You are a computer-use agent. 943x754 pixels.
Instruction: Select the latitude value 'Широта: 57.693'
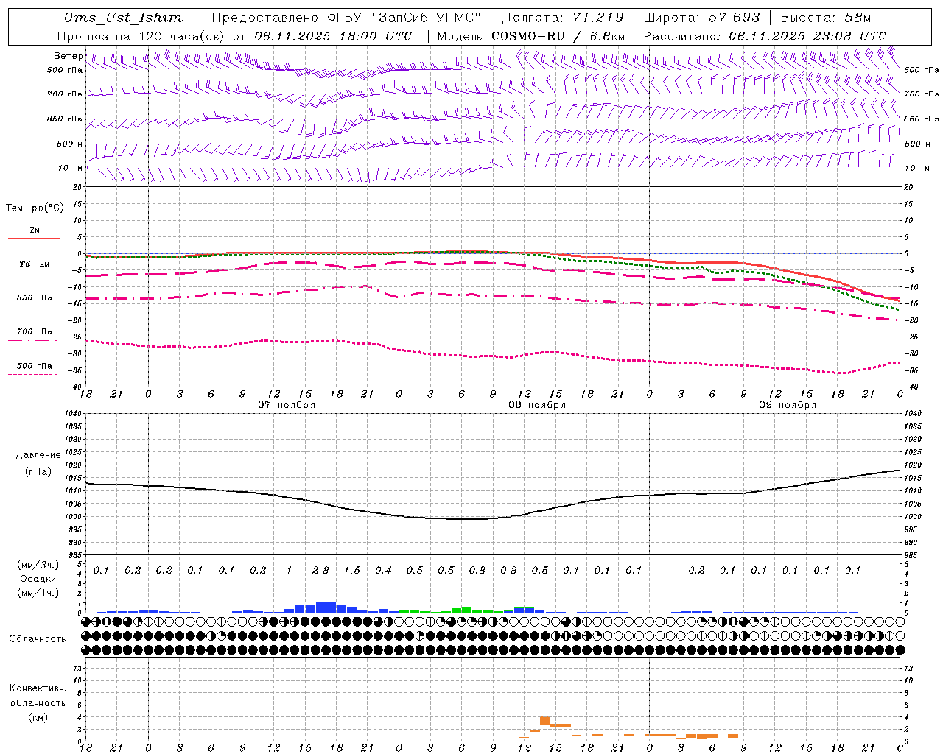pyautogui.click(x=701, y=18)
